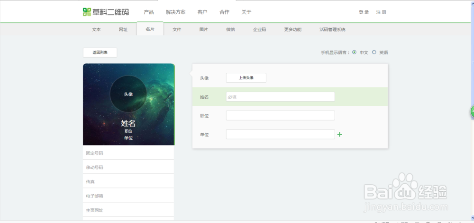Open the 活码管理系统 tab
This screenshot has height=223, width=474.
(332, 30)
